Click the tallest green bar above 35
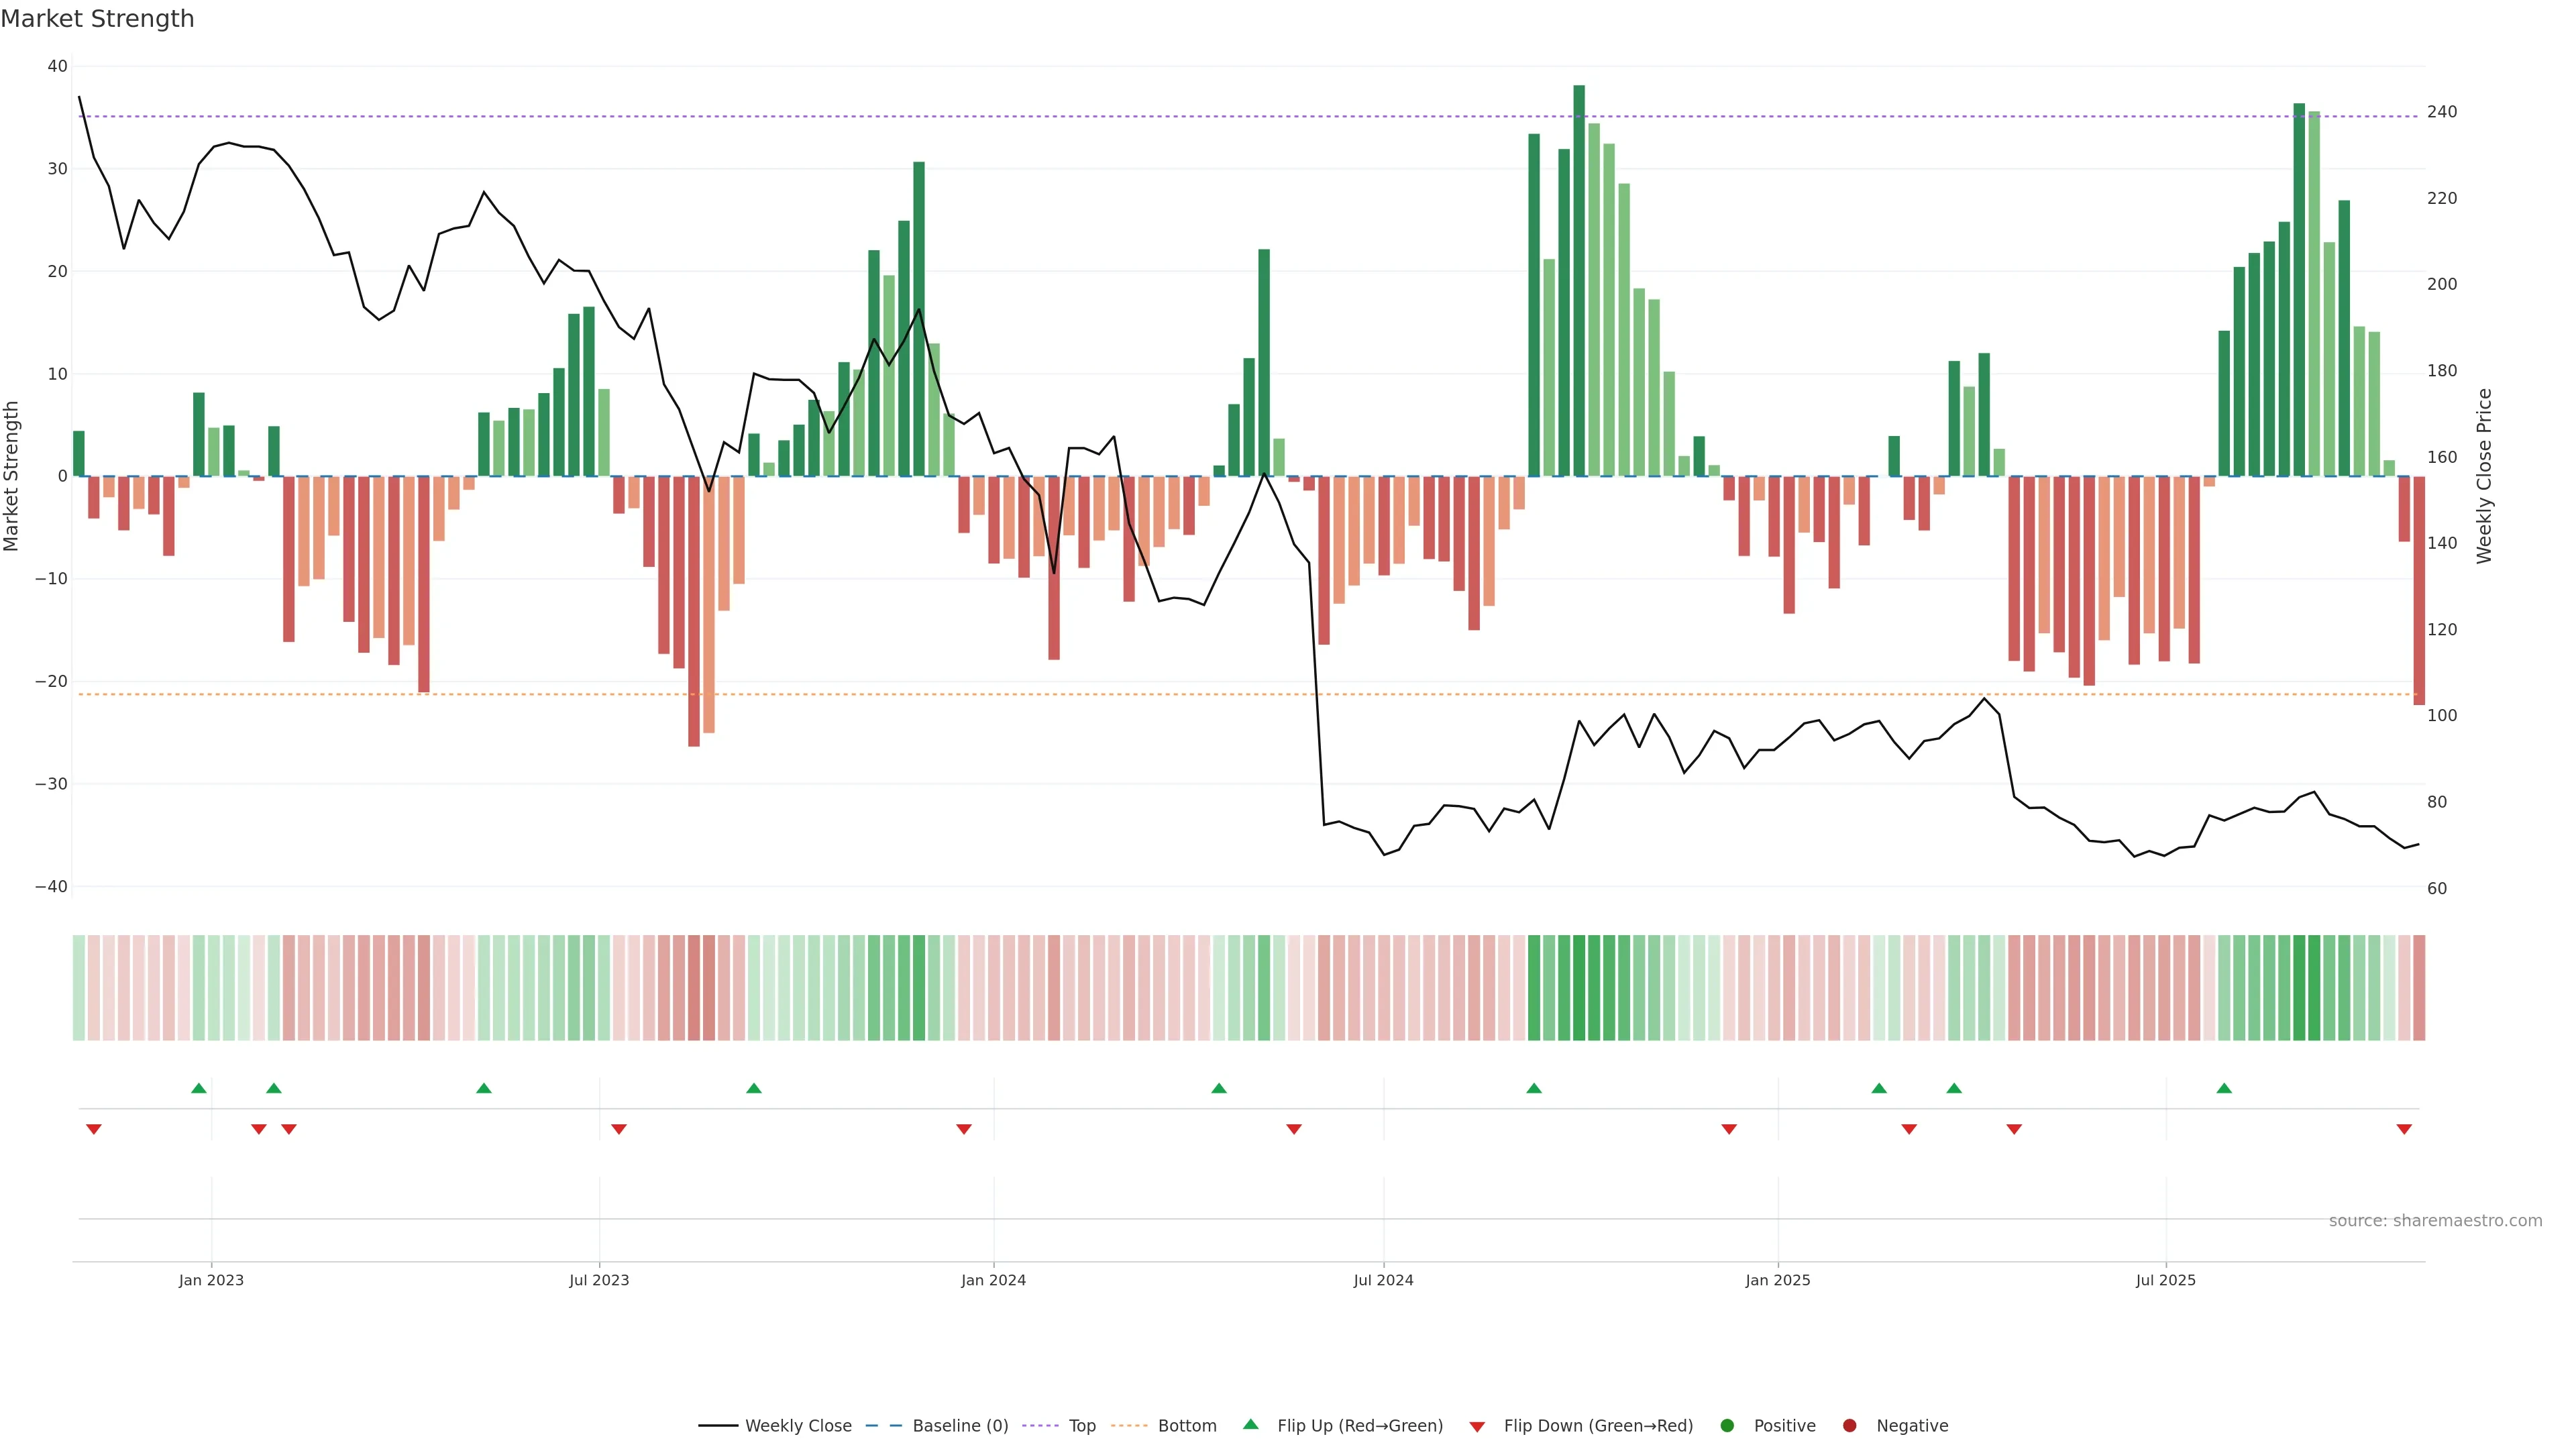2576x1449 pixels. (x=1579, y=280)
